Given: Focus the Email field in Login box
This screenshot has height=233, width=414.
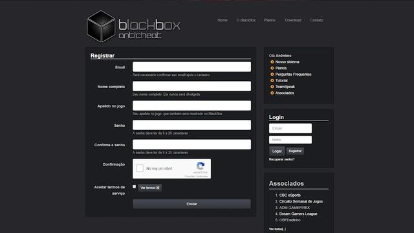Looking at the screenshot, I should click(290, 128).
